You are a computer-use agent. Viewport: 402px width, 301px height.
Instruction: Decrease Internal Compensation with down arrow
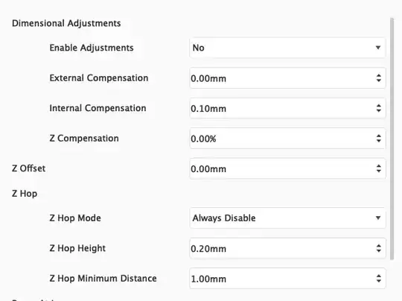point(379,110)
